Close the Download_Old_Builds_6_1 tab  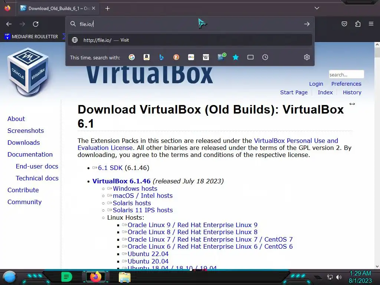[94, 8]
